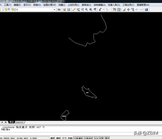The width and height of the screenshot is (162, 139).
Task: Open a drawing file with folder icon
Action: click(x=65, y=10)
